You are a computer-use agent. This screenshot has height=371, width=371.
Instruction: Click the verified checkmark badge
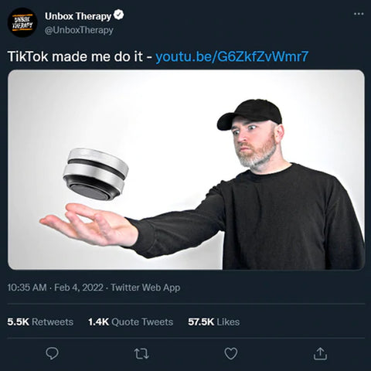(119, 15)
